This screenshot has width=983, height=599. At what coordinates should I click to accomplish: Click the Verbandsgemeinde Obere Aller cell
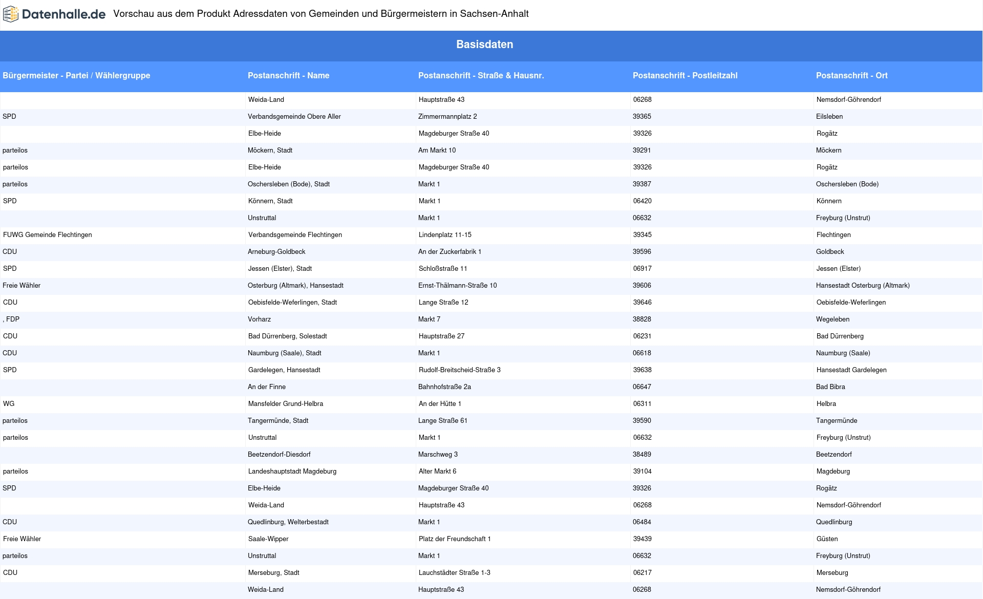pyautogui.click(x=294, y=117)
